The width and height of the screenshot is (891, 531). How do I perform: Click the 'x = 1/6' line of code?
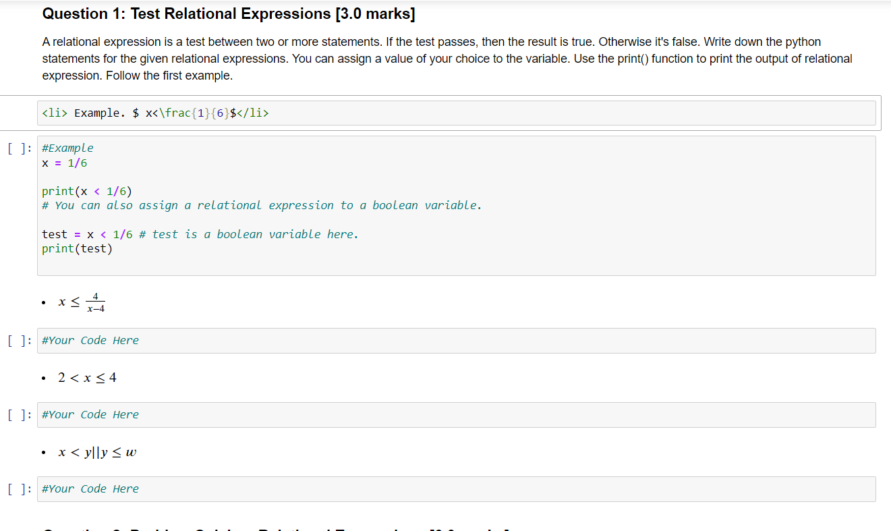pyautogui.click(x=65, y=163)
